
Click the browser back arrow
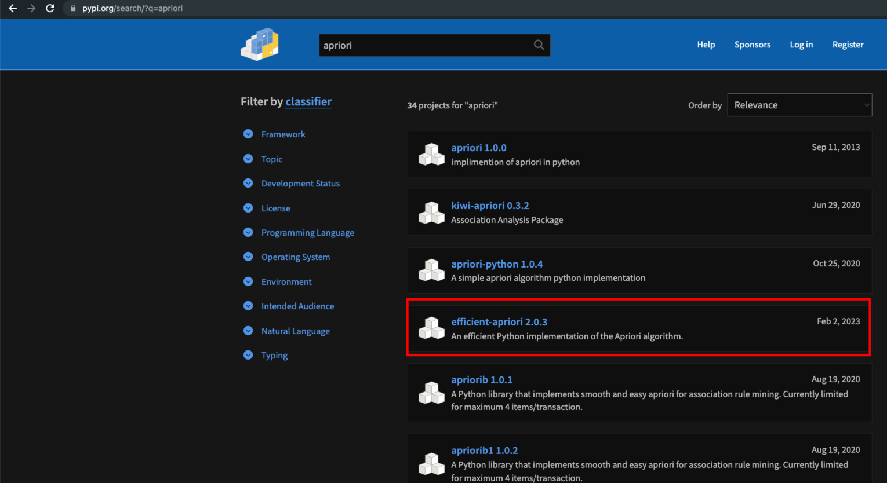(x=13, y=8)
